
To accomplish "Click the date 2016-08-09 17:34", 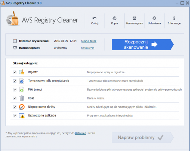I will pyautogui.click(x=65, y=41).
